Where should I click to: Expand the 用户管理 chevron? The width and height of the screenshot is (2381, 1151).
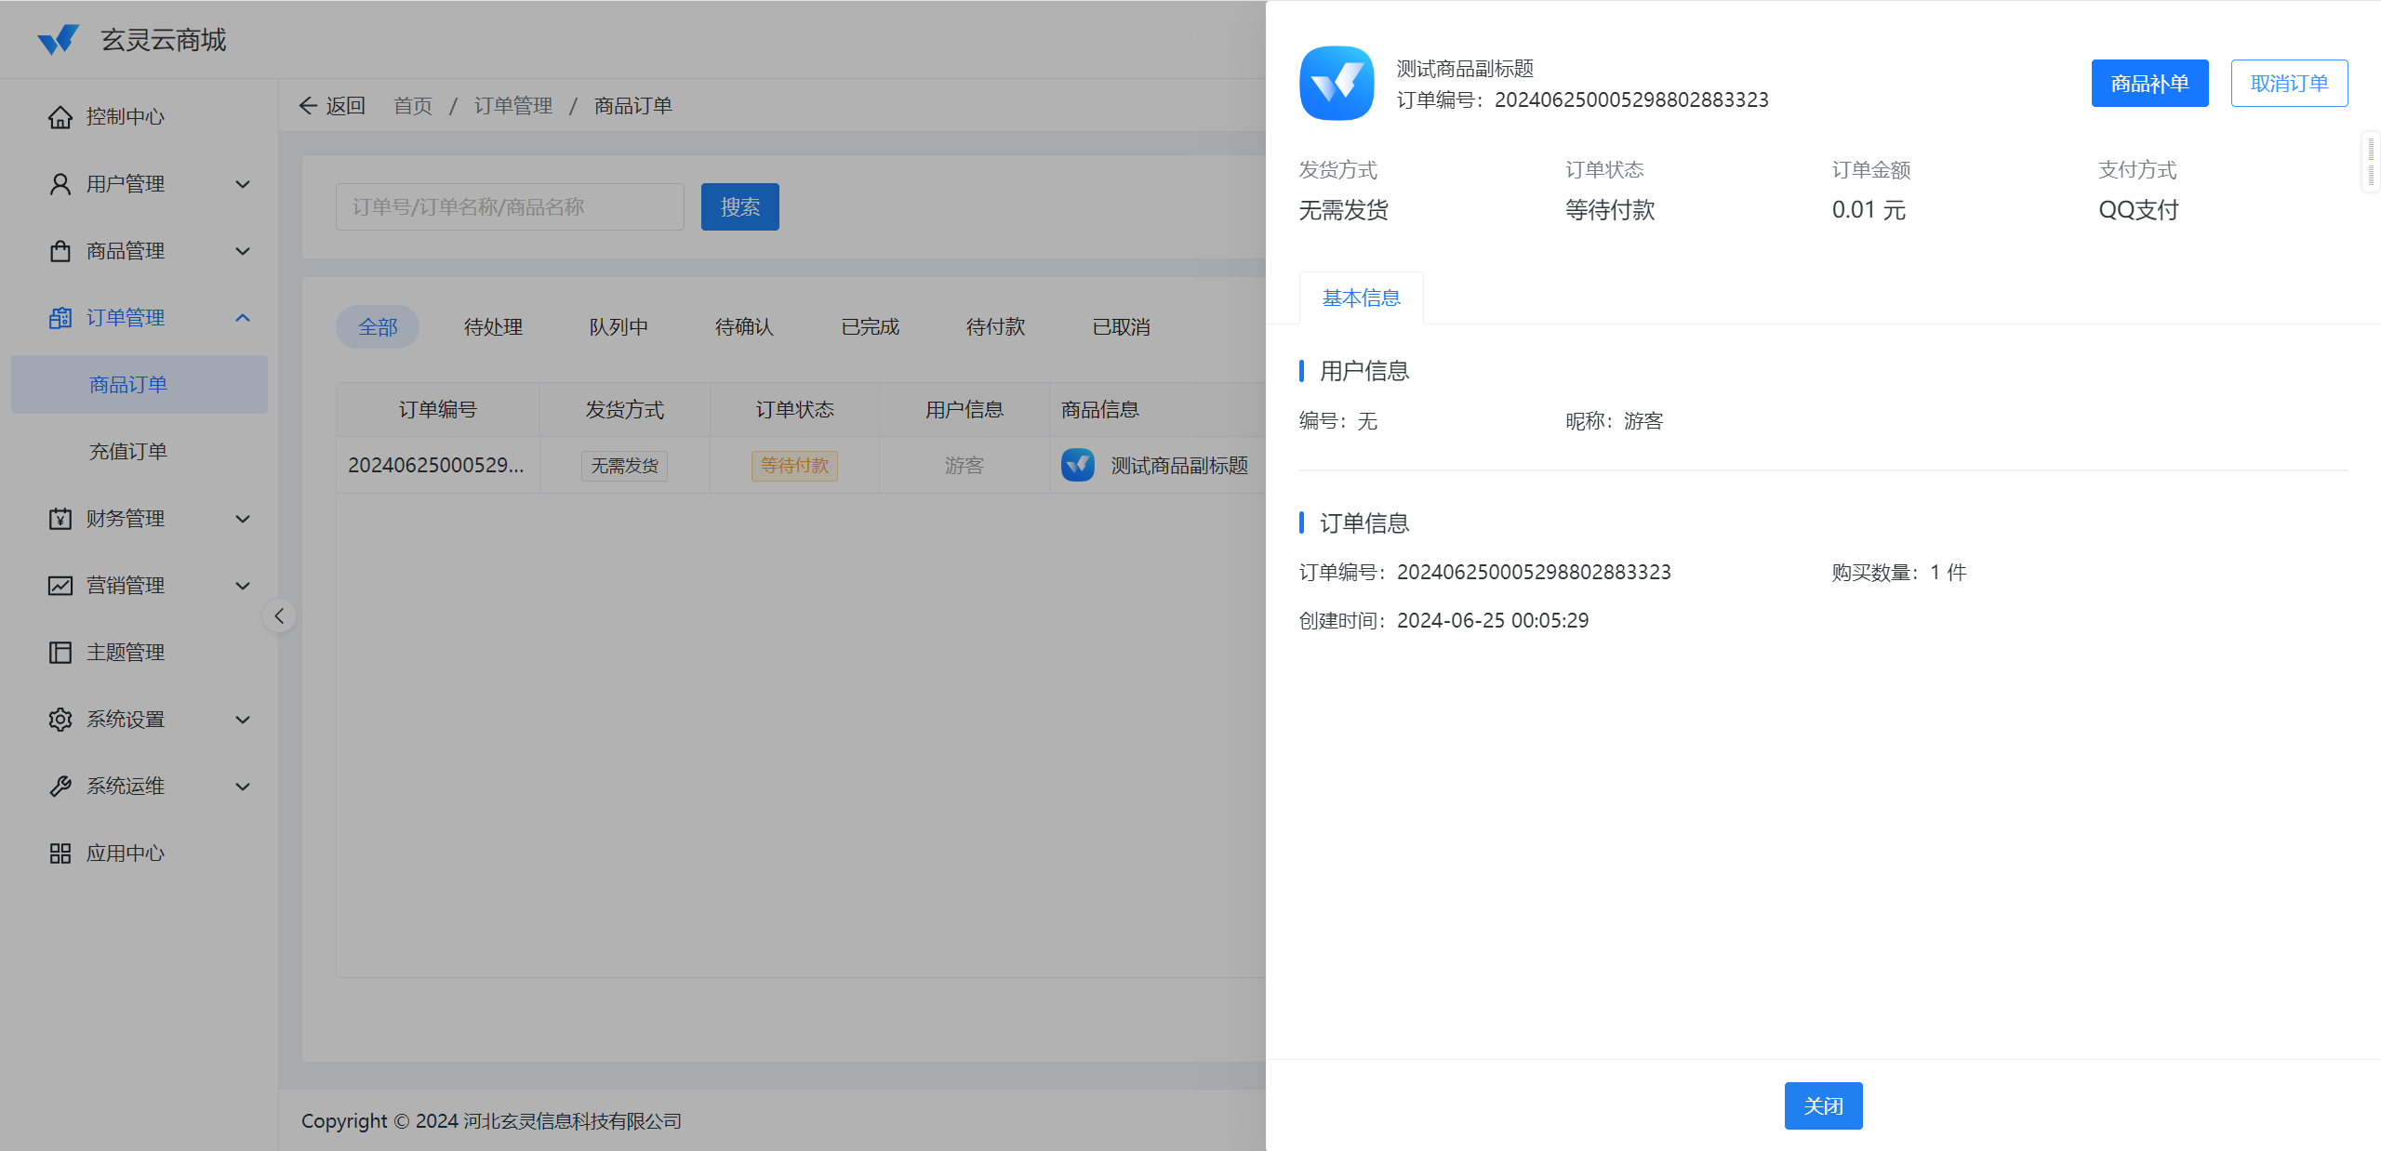tap(243, 184)
